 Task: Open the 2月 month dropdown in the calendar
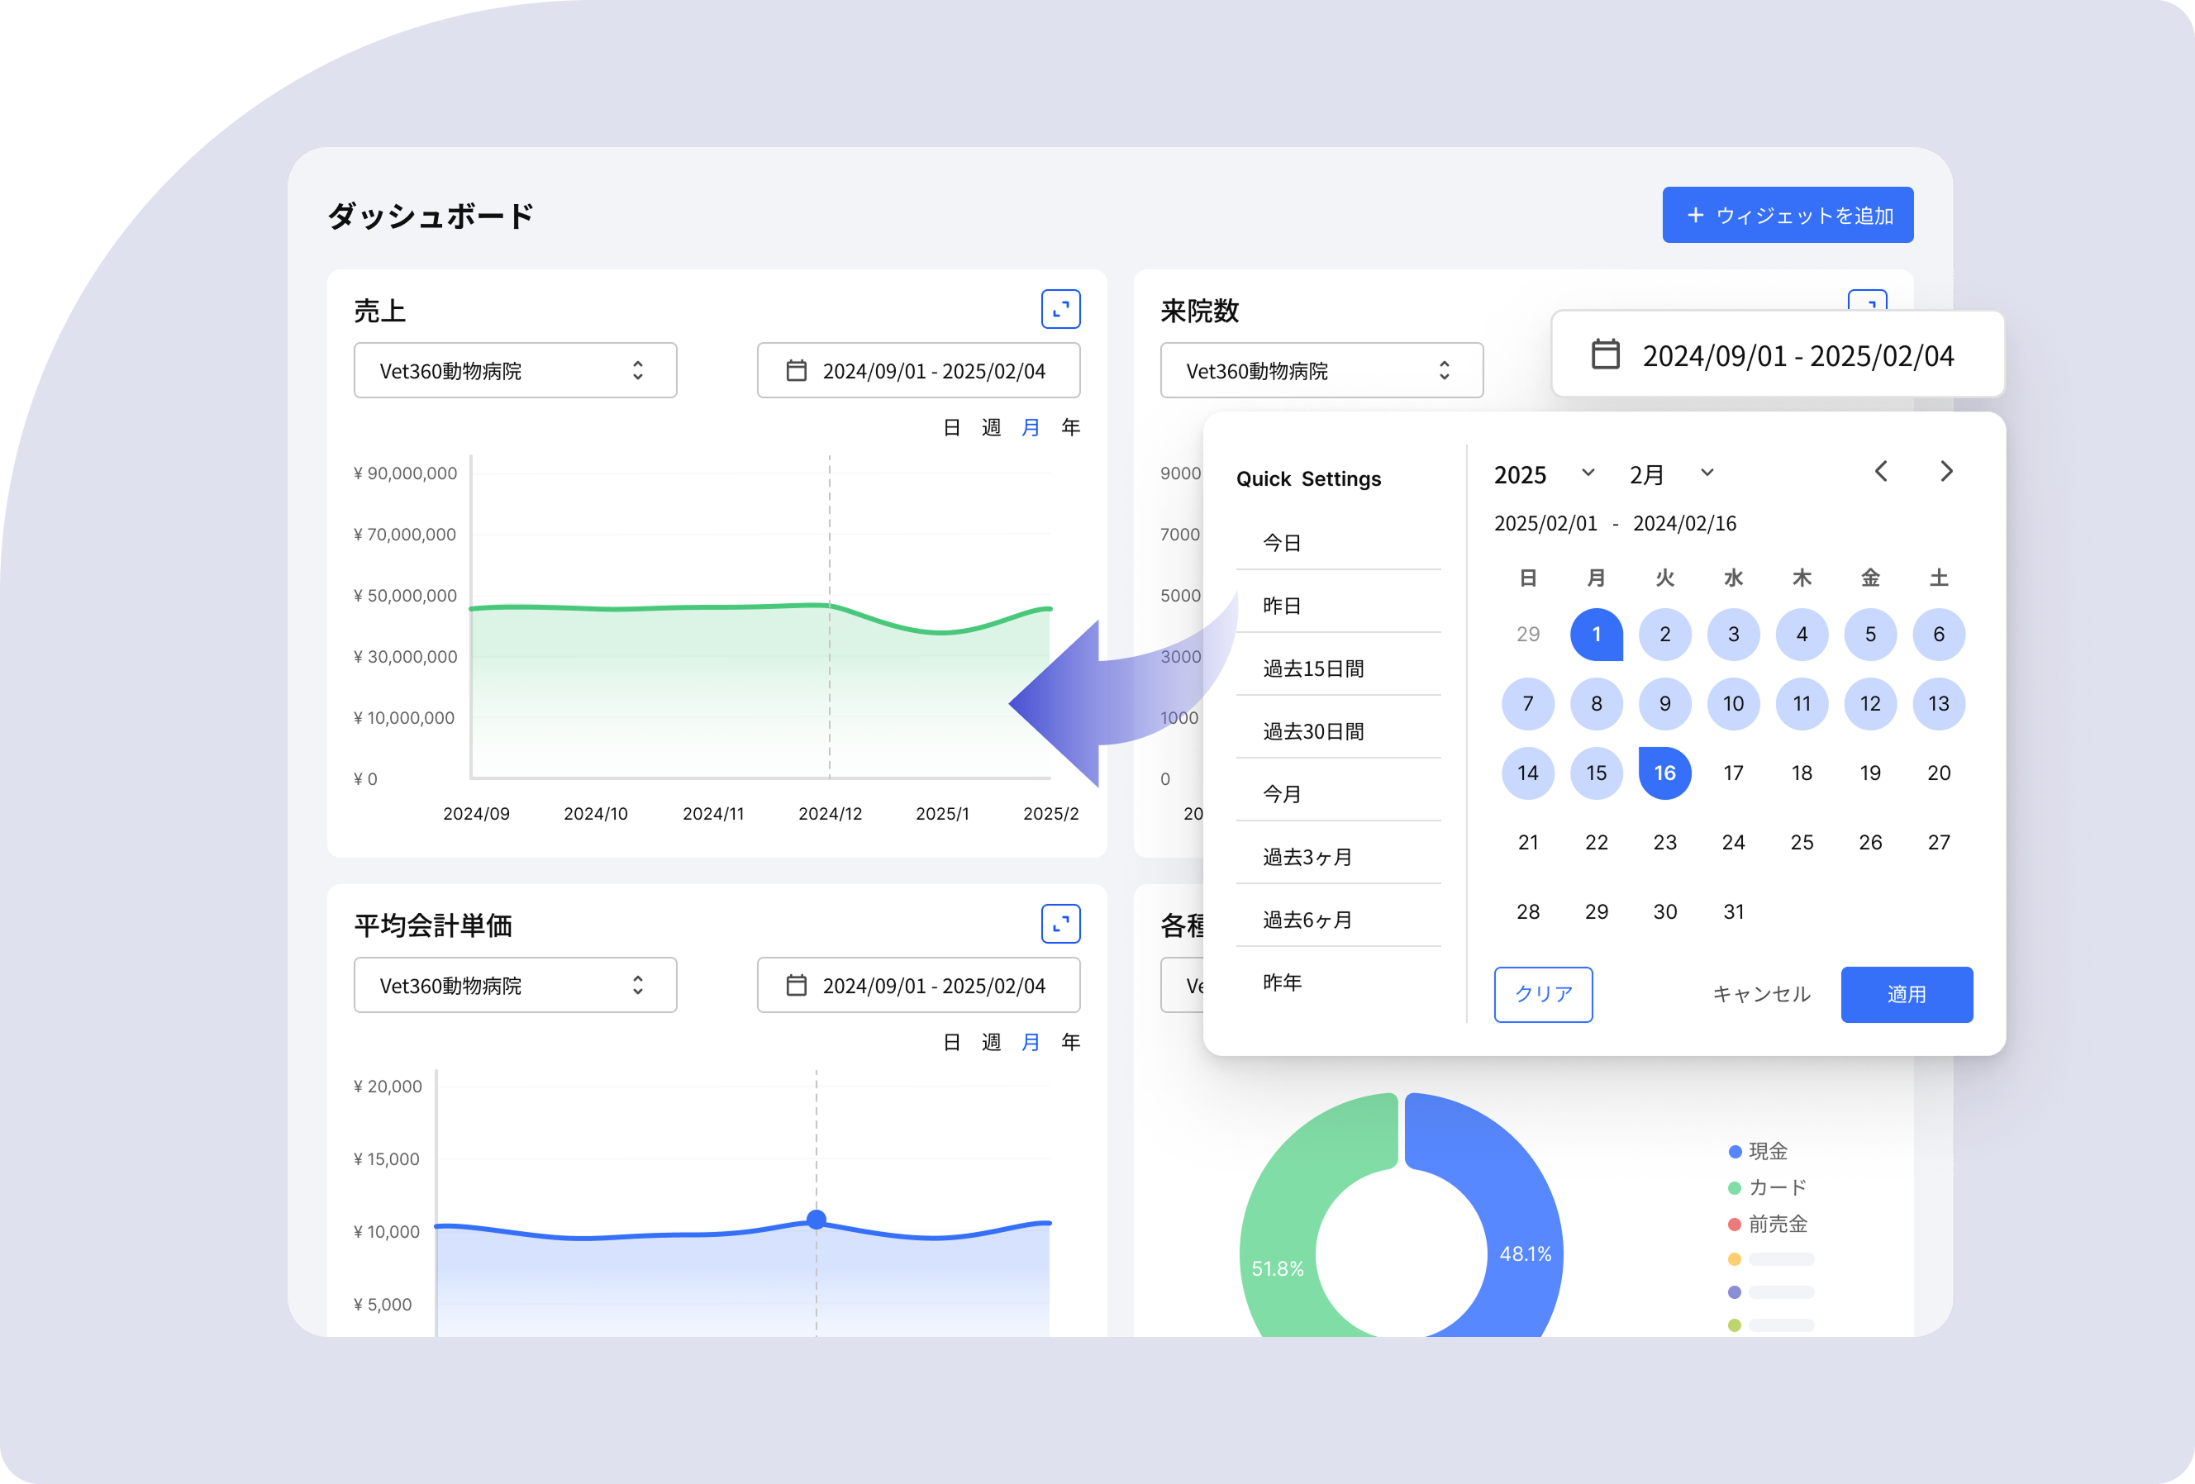tap(1671, 474)
